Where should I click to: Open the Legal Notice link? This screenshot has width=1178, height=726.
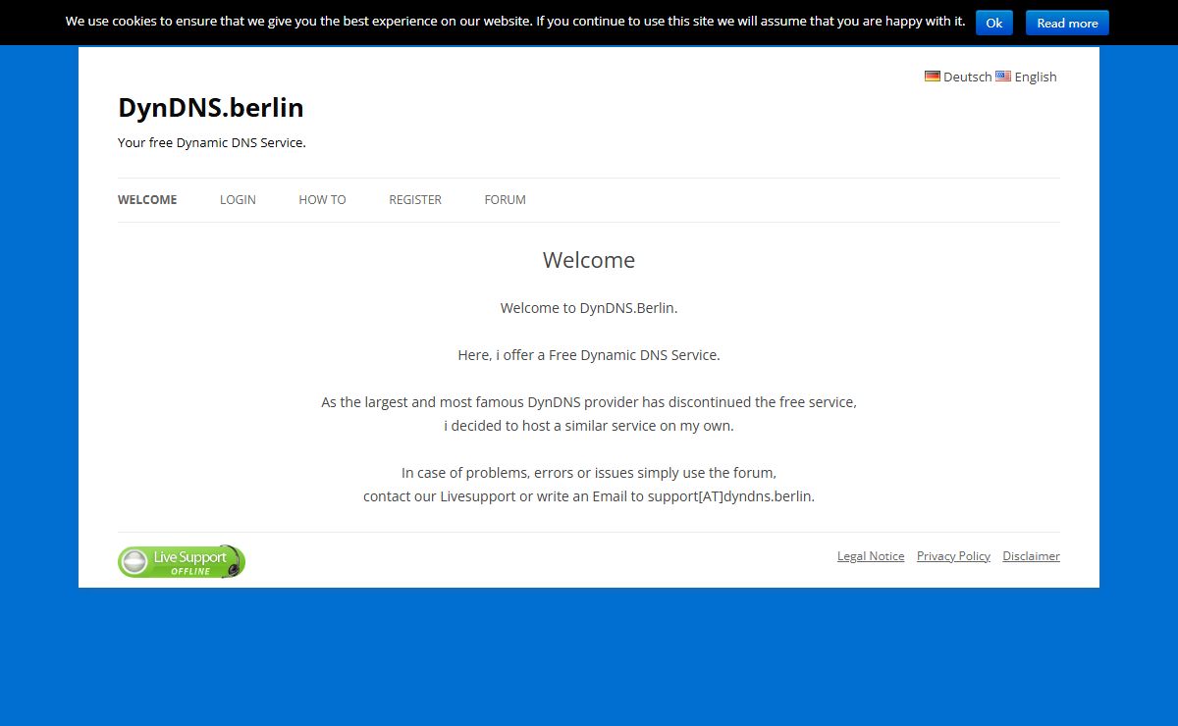tap(871, 556)
